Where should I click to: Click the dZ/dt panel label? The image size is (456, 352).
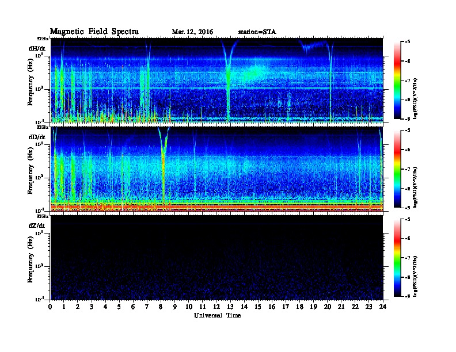coord(37,225)
